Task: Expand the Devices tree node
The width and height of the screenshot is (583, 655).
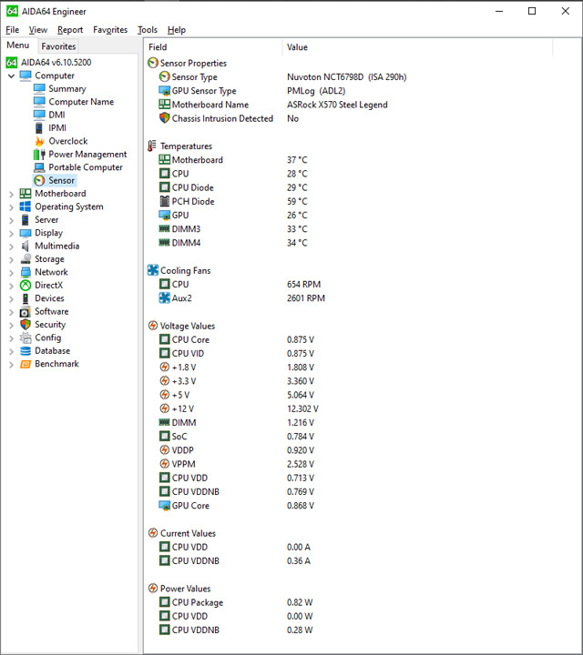Action: point(11,298)
